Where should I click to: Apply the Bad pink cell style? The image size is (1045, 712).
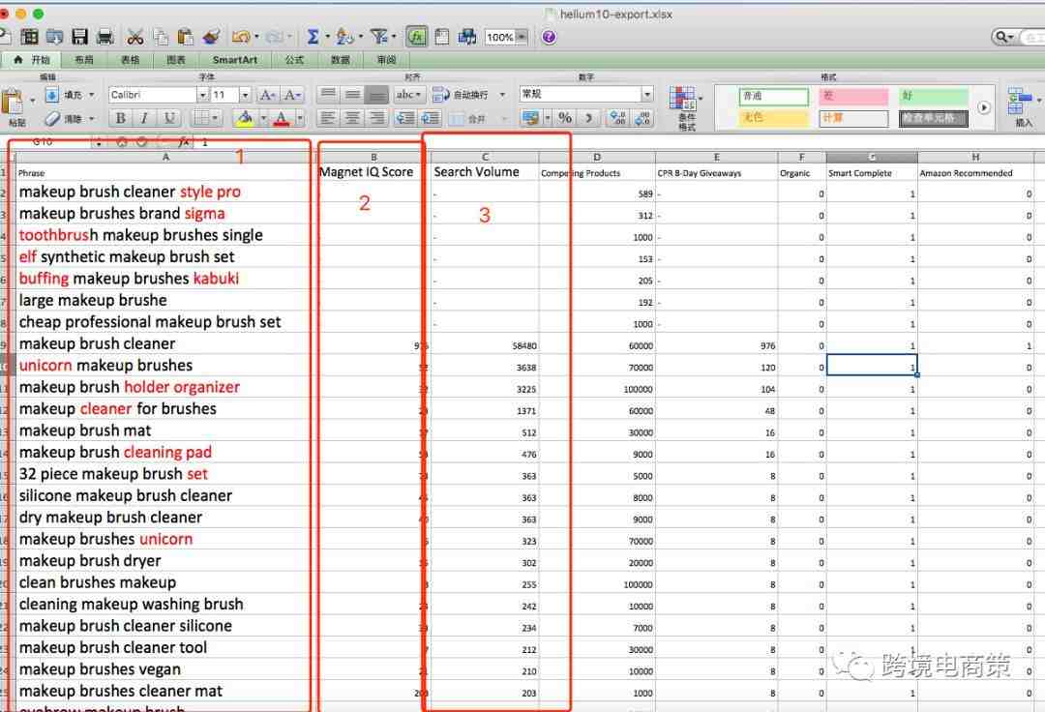(853, 96)
